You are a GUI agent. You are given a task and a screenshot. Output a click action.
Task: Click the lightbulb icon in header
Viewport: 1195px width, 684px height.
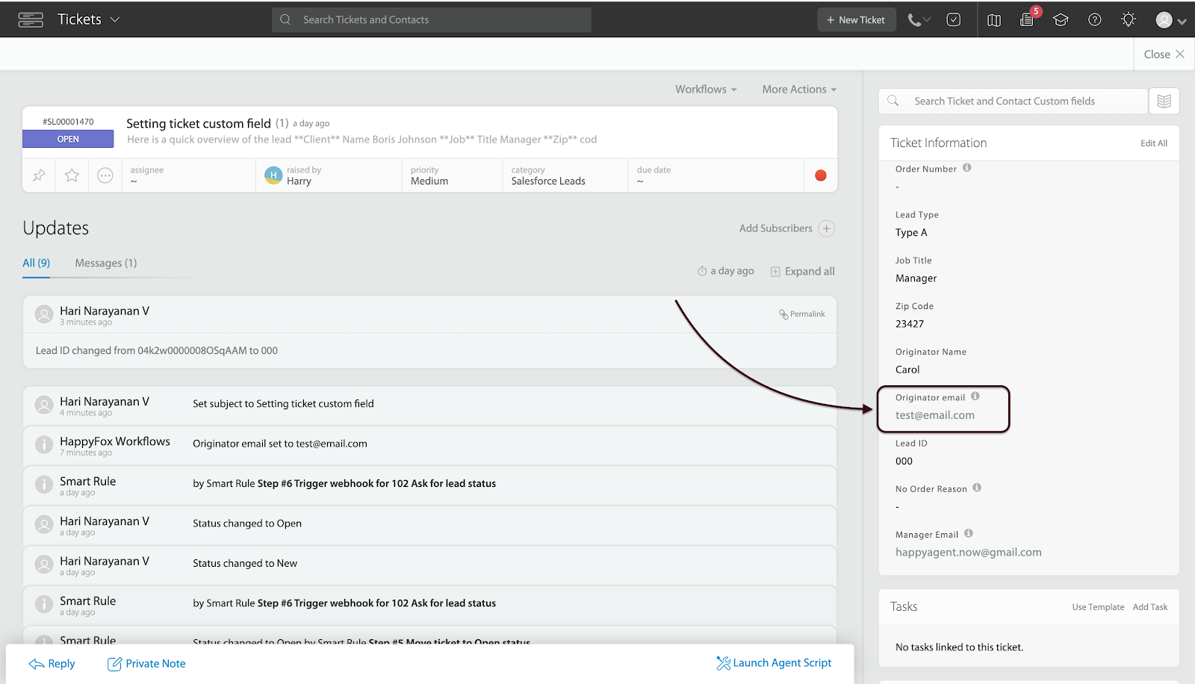pos(1129,20)
